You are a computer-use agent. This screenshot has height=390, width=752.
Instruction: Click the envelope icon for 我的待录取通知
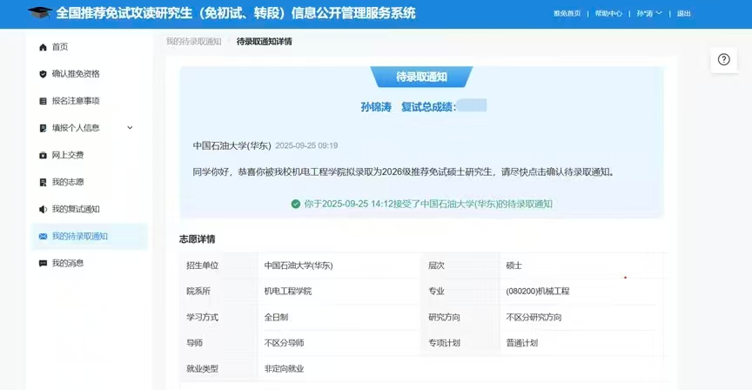(44, 236)
